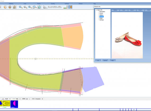Click the cyan four-arrow fit view icon
Viewport: 151px width, 111px height.
click(x=39, y=7)
